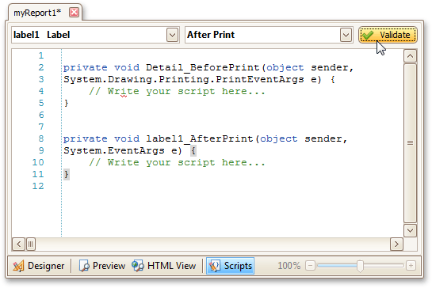The width and height of the screenshot is (432, 288).
Task: Click the Designer ruler-and-pencil icon
Action: [18, 266]
